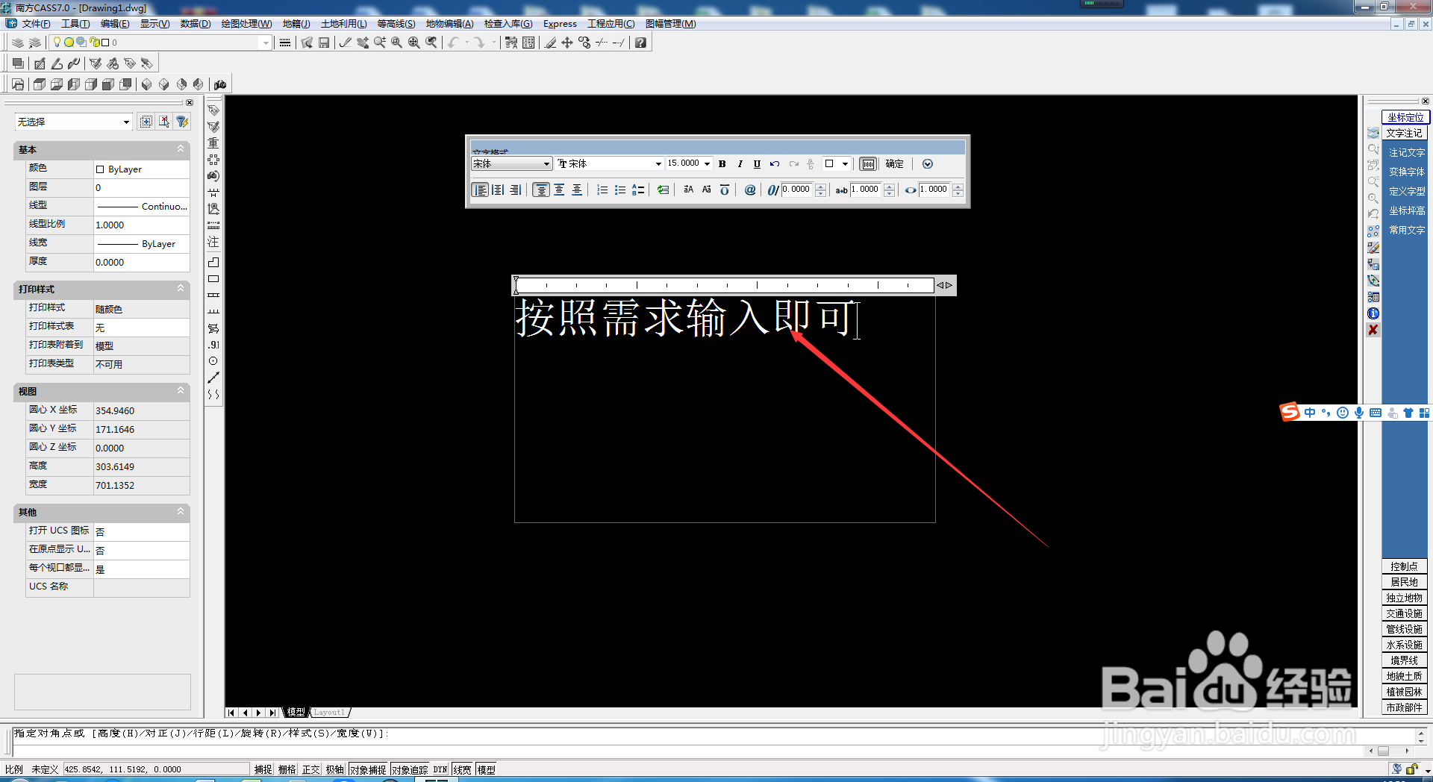The width and height of the screenshot is (1433, 782).
Task: Click the tracking 1.0000 input field
Action: click(x=867, y=190)
